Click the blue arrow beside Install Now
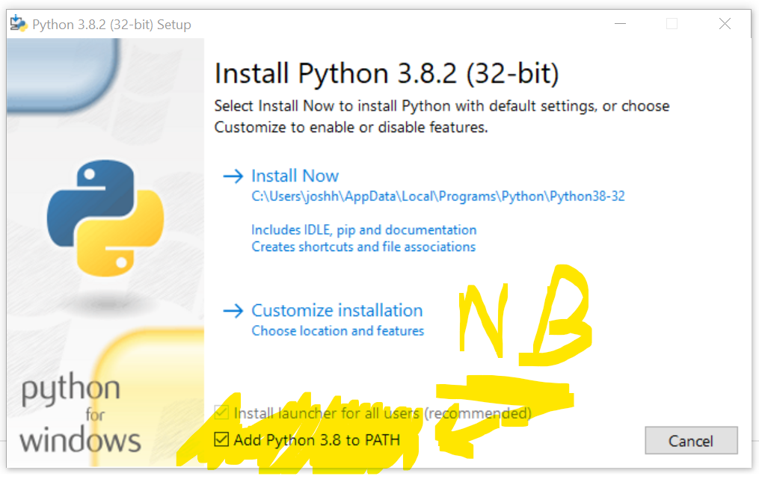 point(233,175)
